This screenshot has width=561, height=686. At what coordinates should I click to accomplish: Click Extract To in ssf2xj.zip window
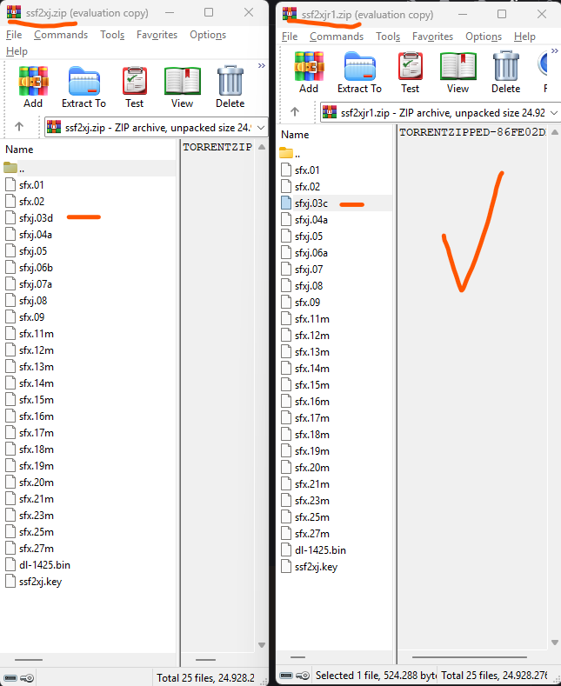(84, 87)
